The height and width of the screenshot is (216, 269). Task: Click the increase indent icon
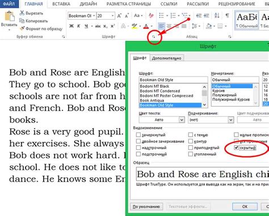point(206,15)
